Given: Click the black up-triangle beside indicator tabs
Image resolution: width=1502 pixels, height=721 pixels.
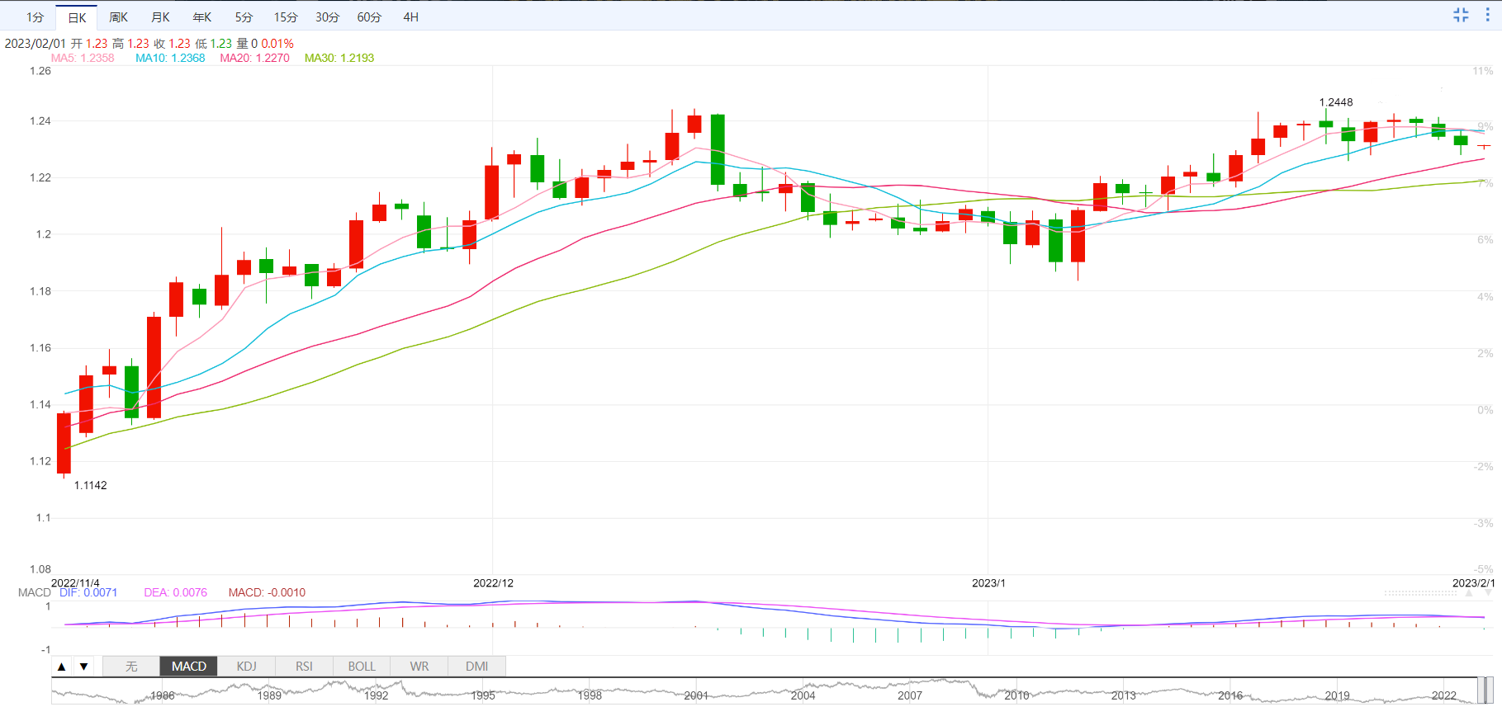Looking at the screenshot, I should click(62, 667).
